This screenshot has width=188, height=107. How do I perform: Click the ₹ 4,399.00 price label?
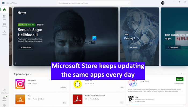40,25
